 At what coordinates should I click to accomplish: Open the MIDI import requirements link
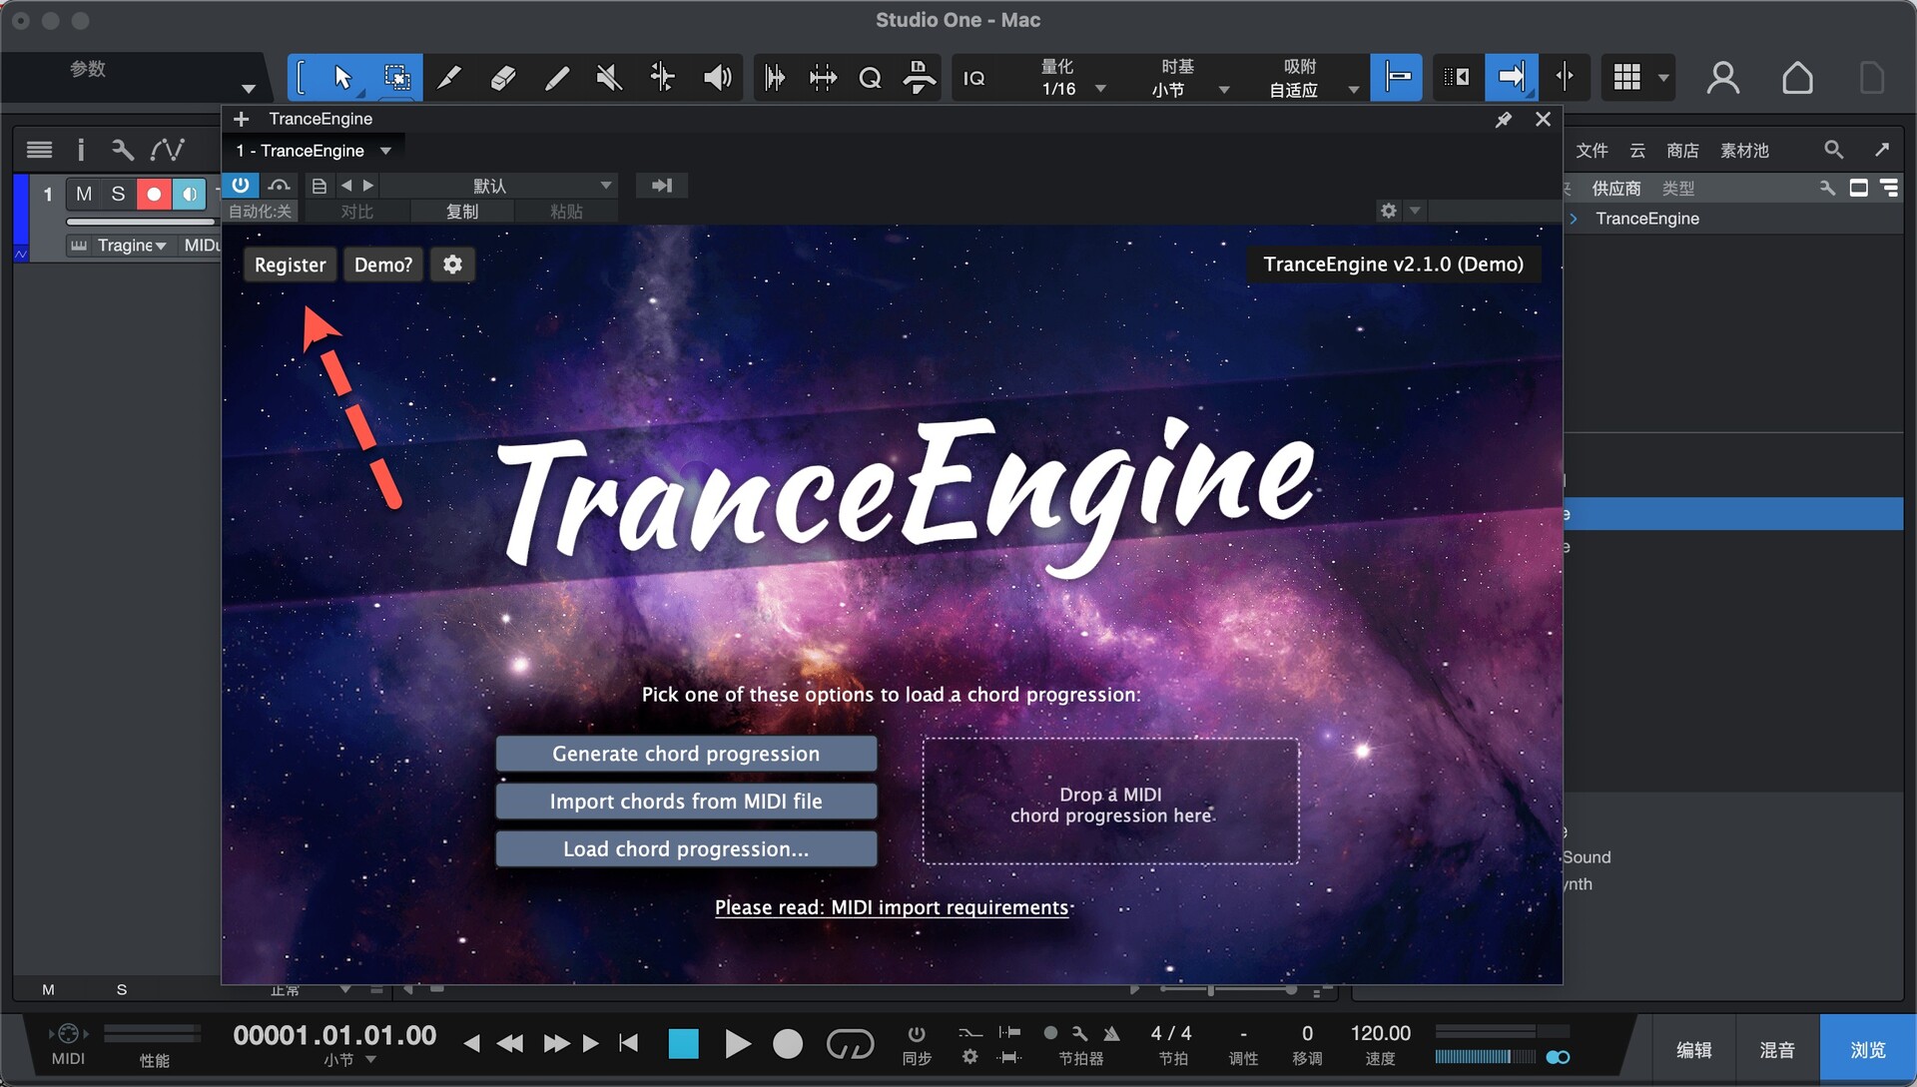click(x=893, y=907)
